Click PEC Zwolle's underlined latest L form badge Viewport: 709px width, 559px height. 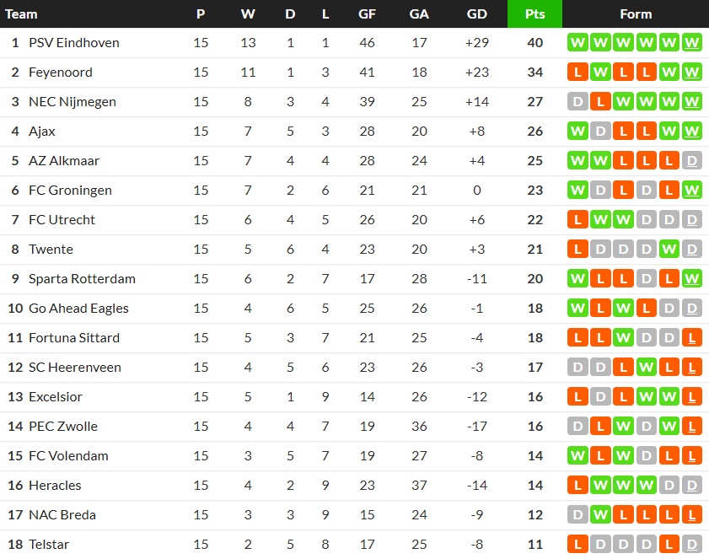pos(691,427)
